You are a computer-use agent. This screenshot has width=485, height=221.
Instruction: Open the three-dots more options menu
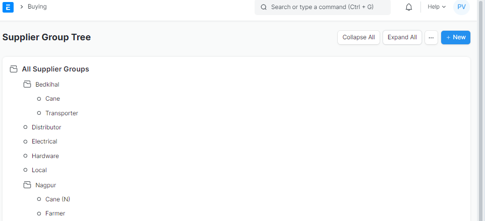pos(431,37)
